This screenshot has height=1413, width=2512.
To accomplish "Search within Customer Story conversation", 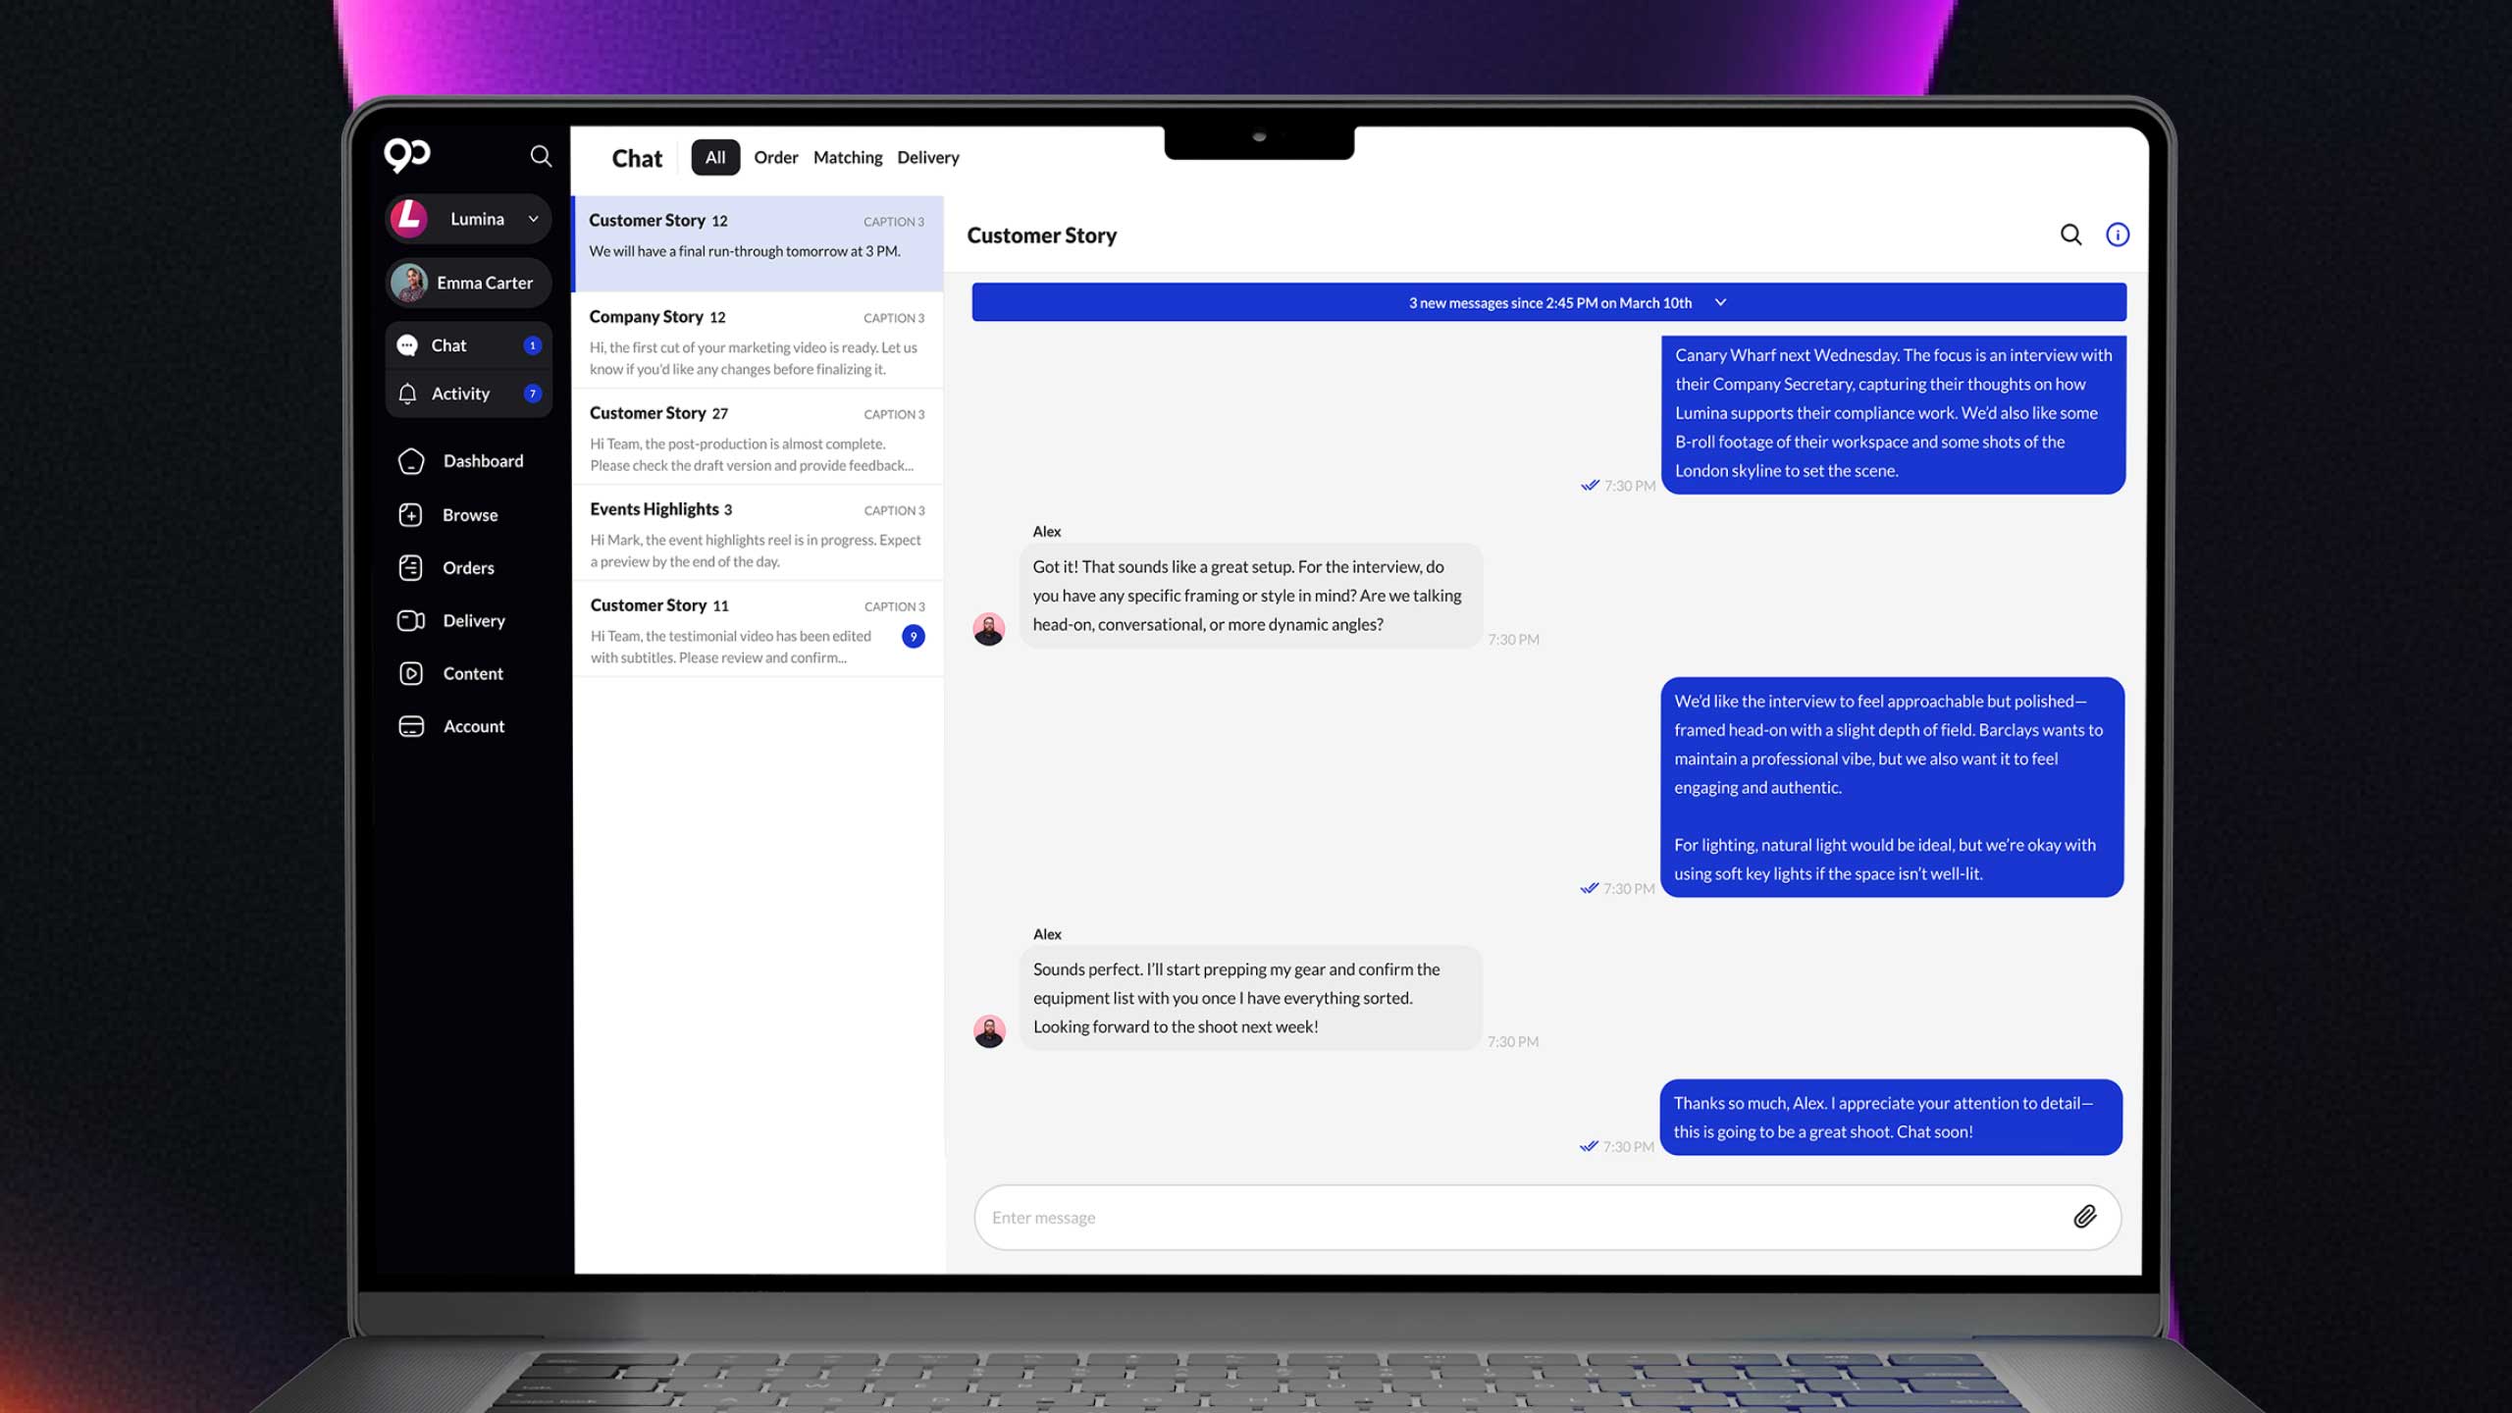I will [2070, 235].
